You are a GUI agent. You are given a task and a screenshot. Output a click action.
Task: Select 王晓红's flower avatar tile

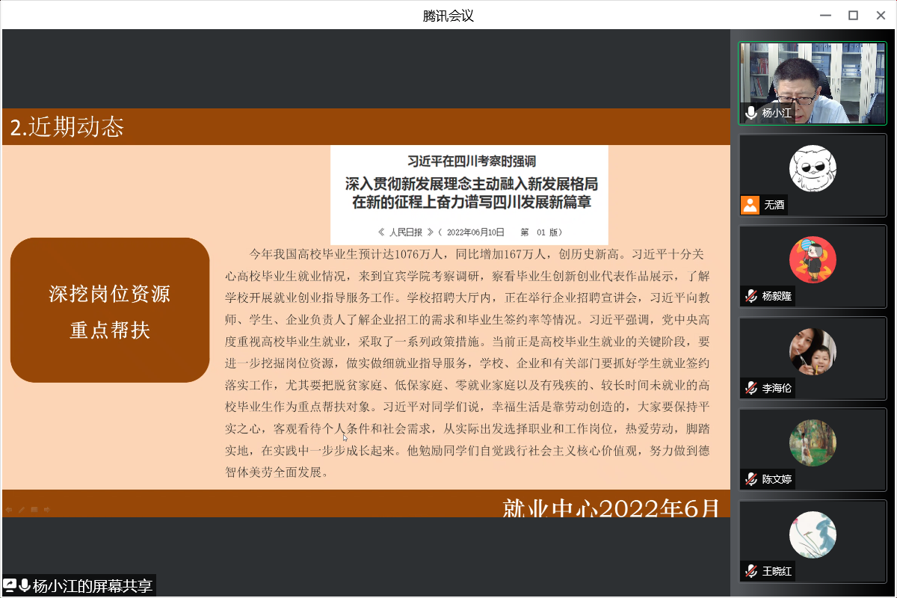click(813, 534)
